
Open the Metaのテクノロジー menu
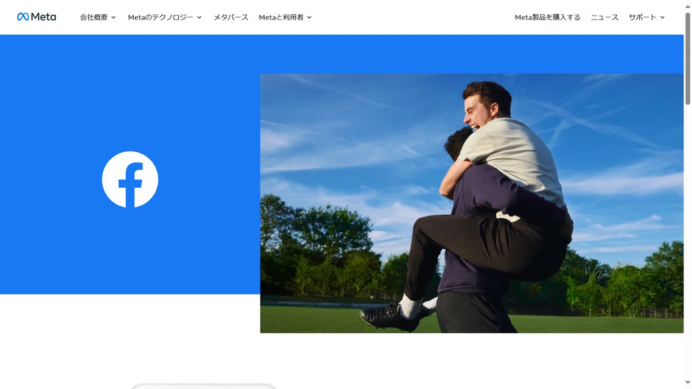161,17
